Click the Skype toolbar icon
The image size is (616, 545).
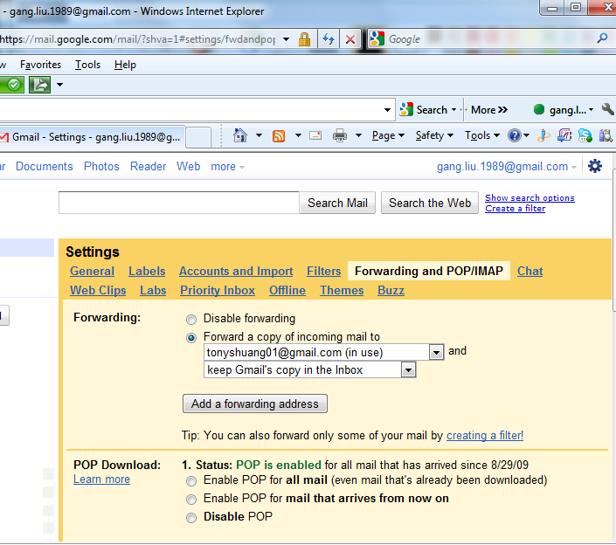[585, 136]
